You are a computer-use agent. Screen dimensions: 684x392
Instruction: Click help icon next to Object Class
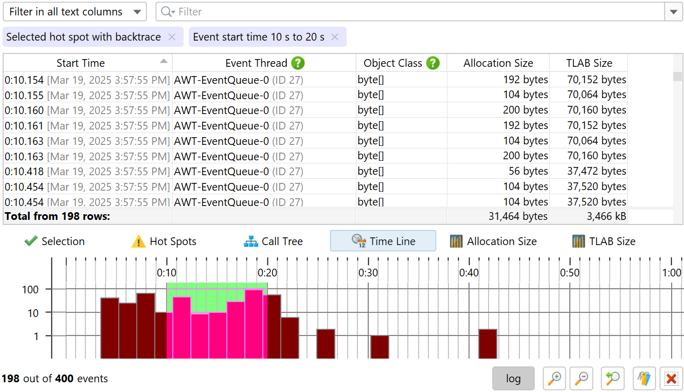click(433, 63)
